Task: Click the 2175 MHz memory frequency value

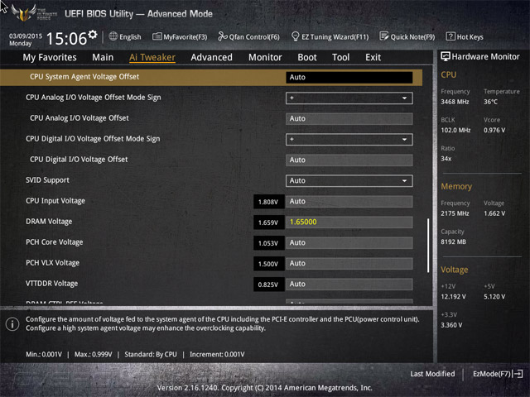Action: [455, 213]
